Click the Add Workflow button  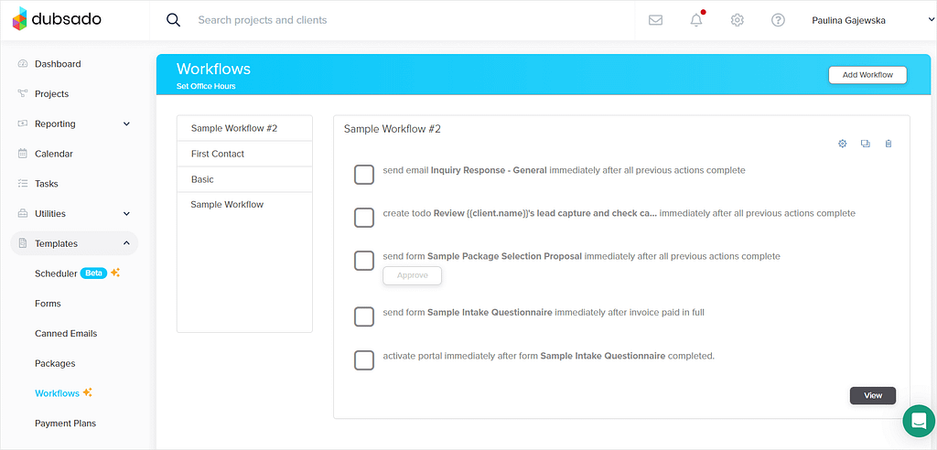tap(867, 75)
